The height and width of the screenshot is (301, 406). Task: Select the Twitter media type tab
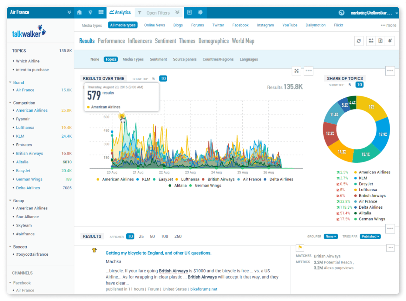[218, 25]
